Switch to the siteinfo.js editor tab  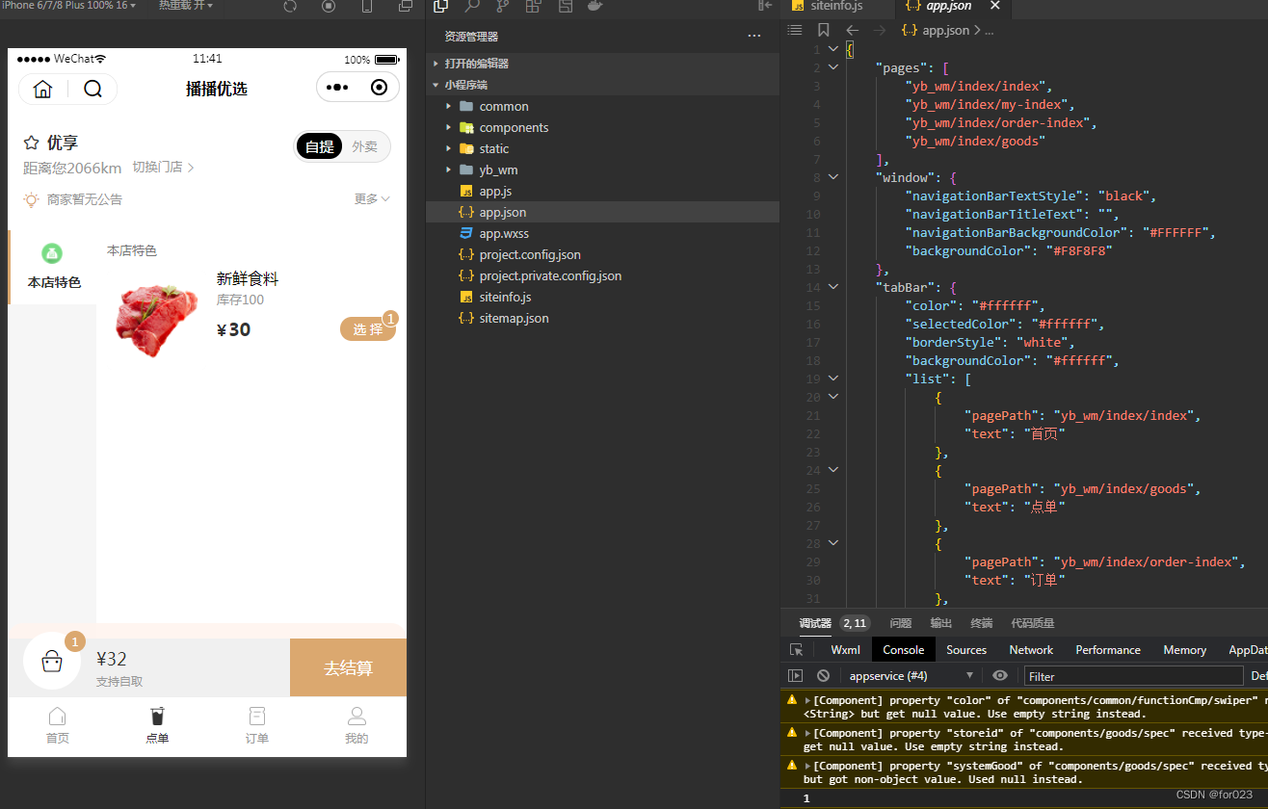point(836,6)
